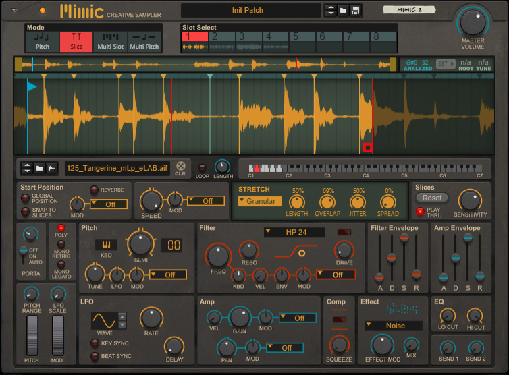The image size is (509, 375).
Task: Toggle the pitch KBD tracking button
Action: tap(106, 245)
